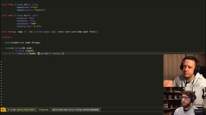This screenshot has height=115, width=206.
Task: Click 'car2' in the vector of entities
Action: click(x=68, y=32)
